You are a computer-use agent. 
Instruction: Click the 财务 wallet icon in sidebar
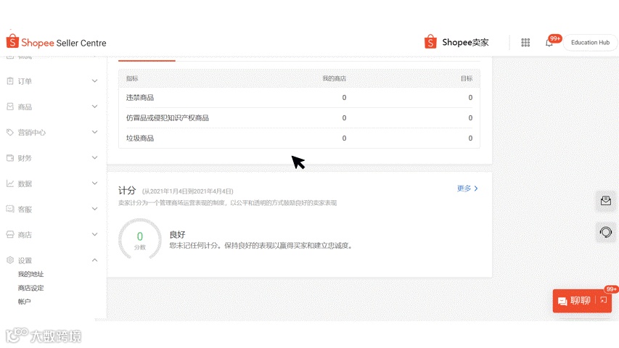click(x=10, y=158)
